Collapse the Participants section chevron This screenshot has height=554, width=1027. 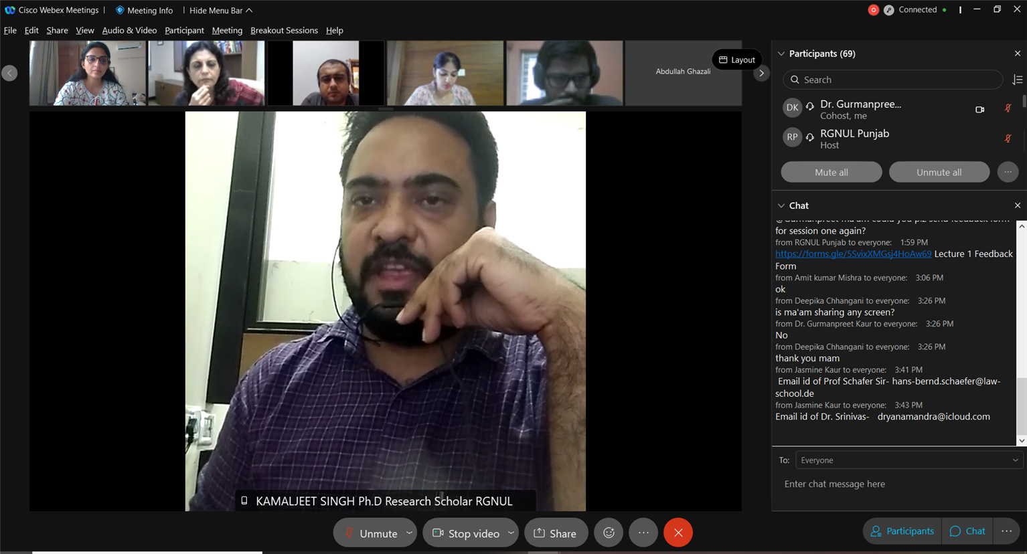[x=781, y=54]
